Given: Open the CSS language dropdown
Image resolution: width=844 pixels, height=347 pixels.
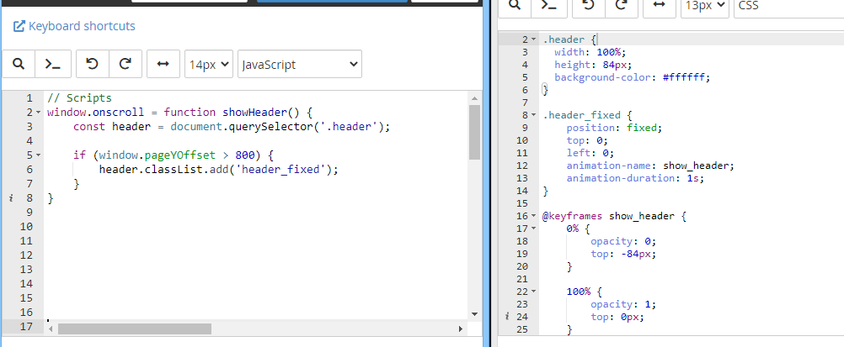Looking at the screenshot, I should [788, 5].
